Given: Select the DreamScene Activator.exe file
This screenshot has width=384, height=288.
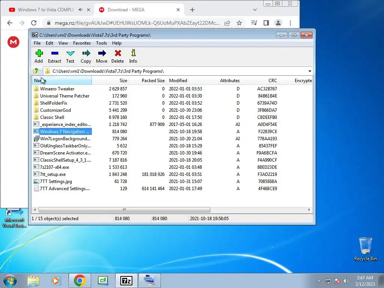Looking at the screenshot, I should 65,153.
